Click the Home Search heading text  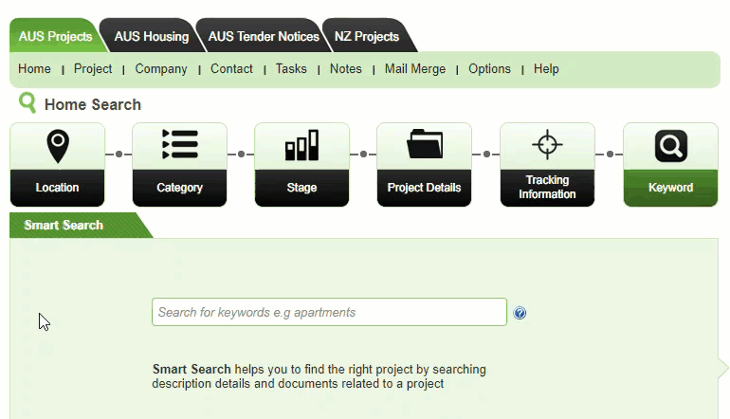93,104
